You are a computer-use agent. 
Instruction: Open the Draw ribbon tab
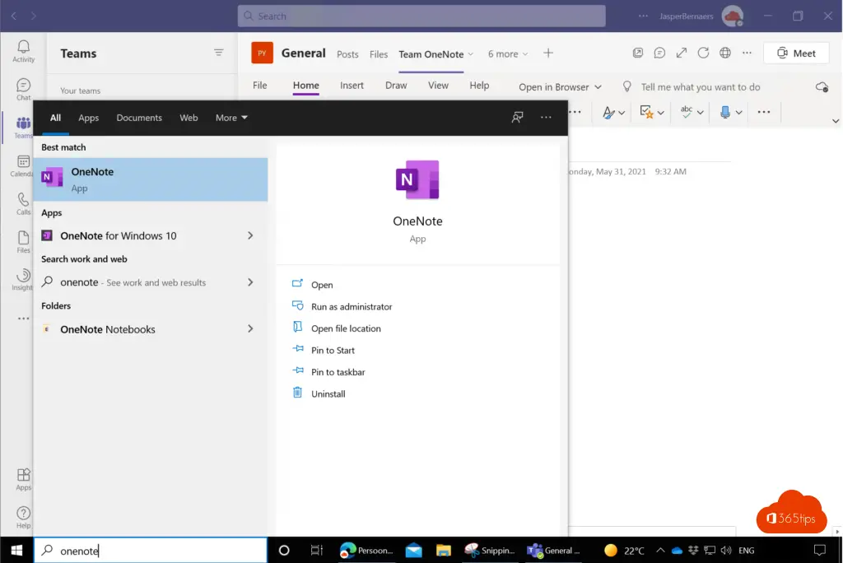(396, 85)
